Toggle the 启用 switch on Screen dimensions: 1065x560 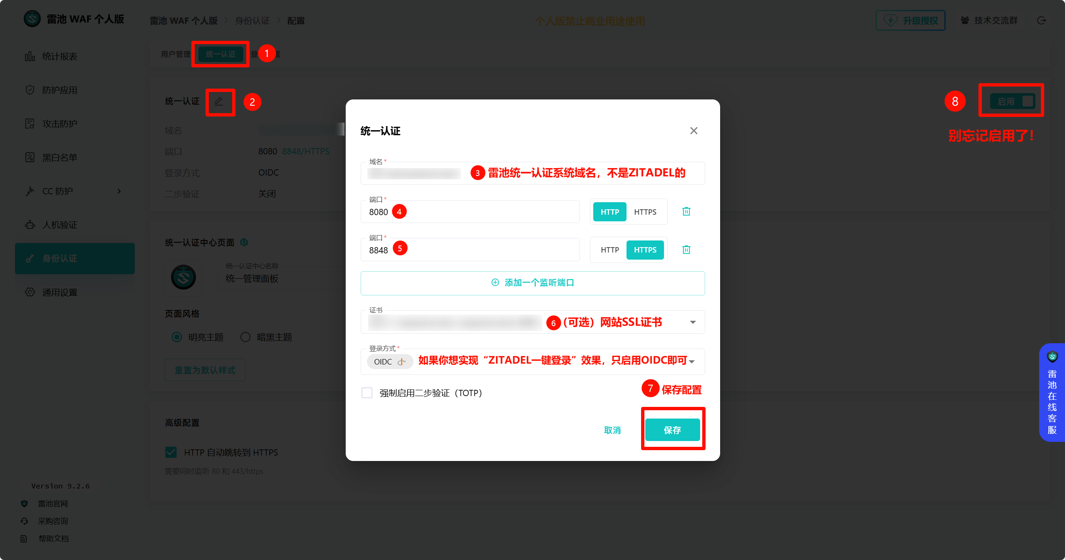(x=1012, y=101)
